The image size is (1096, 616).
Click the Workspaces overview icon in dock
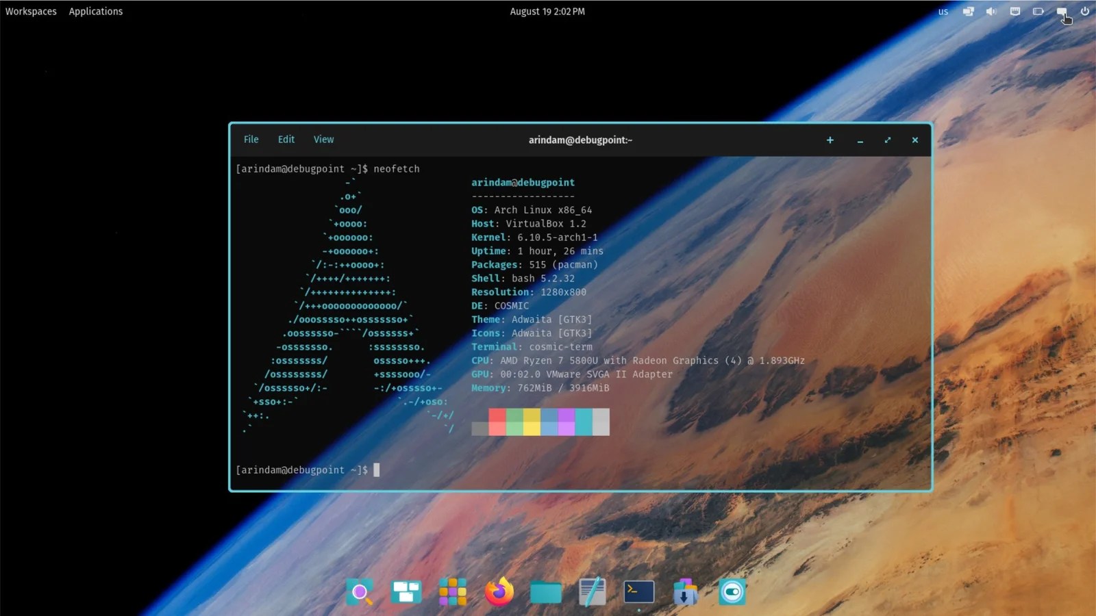point(406,592)
